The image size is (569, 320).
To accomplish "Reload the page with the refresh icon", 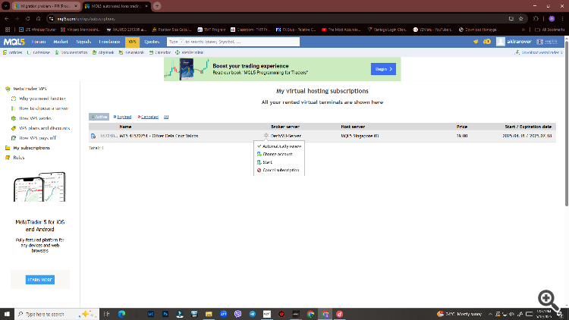I will click(27, 18).
